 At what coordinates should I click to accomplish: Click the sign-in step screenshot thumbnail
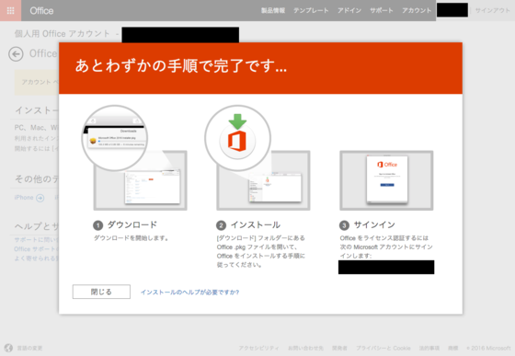[x=386, y=180]
